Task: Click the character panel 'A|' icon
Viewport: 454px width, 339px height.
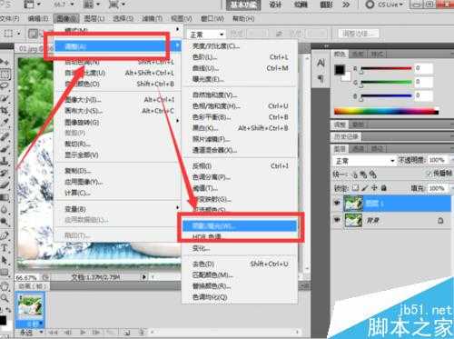Action: pyautogui.click(x=321, y=64)
